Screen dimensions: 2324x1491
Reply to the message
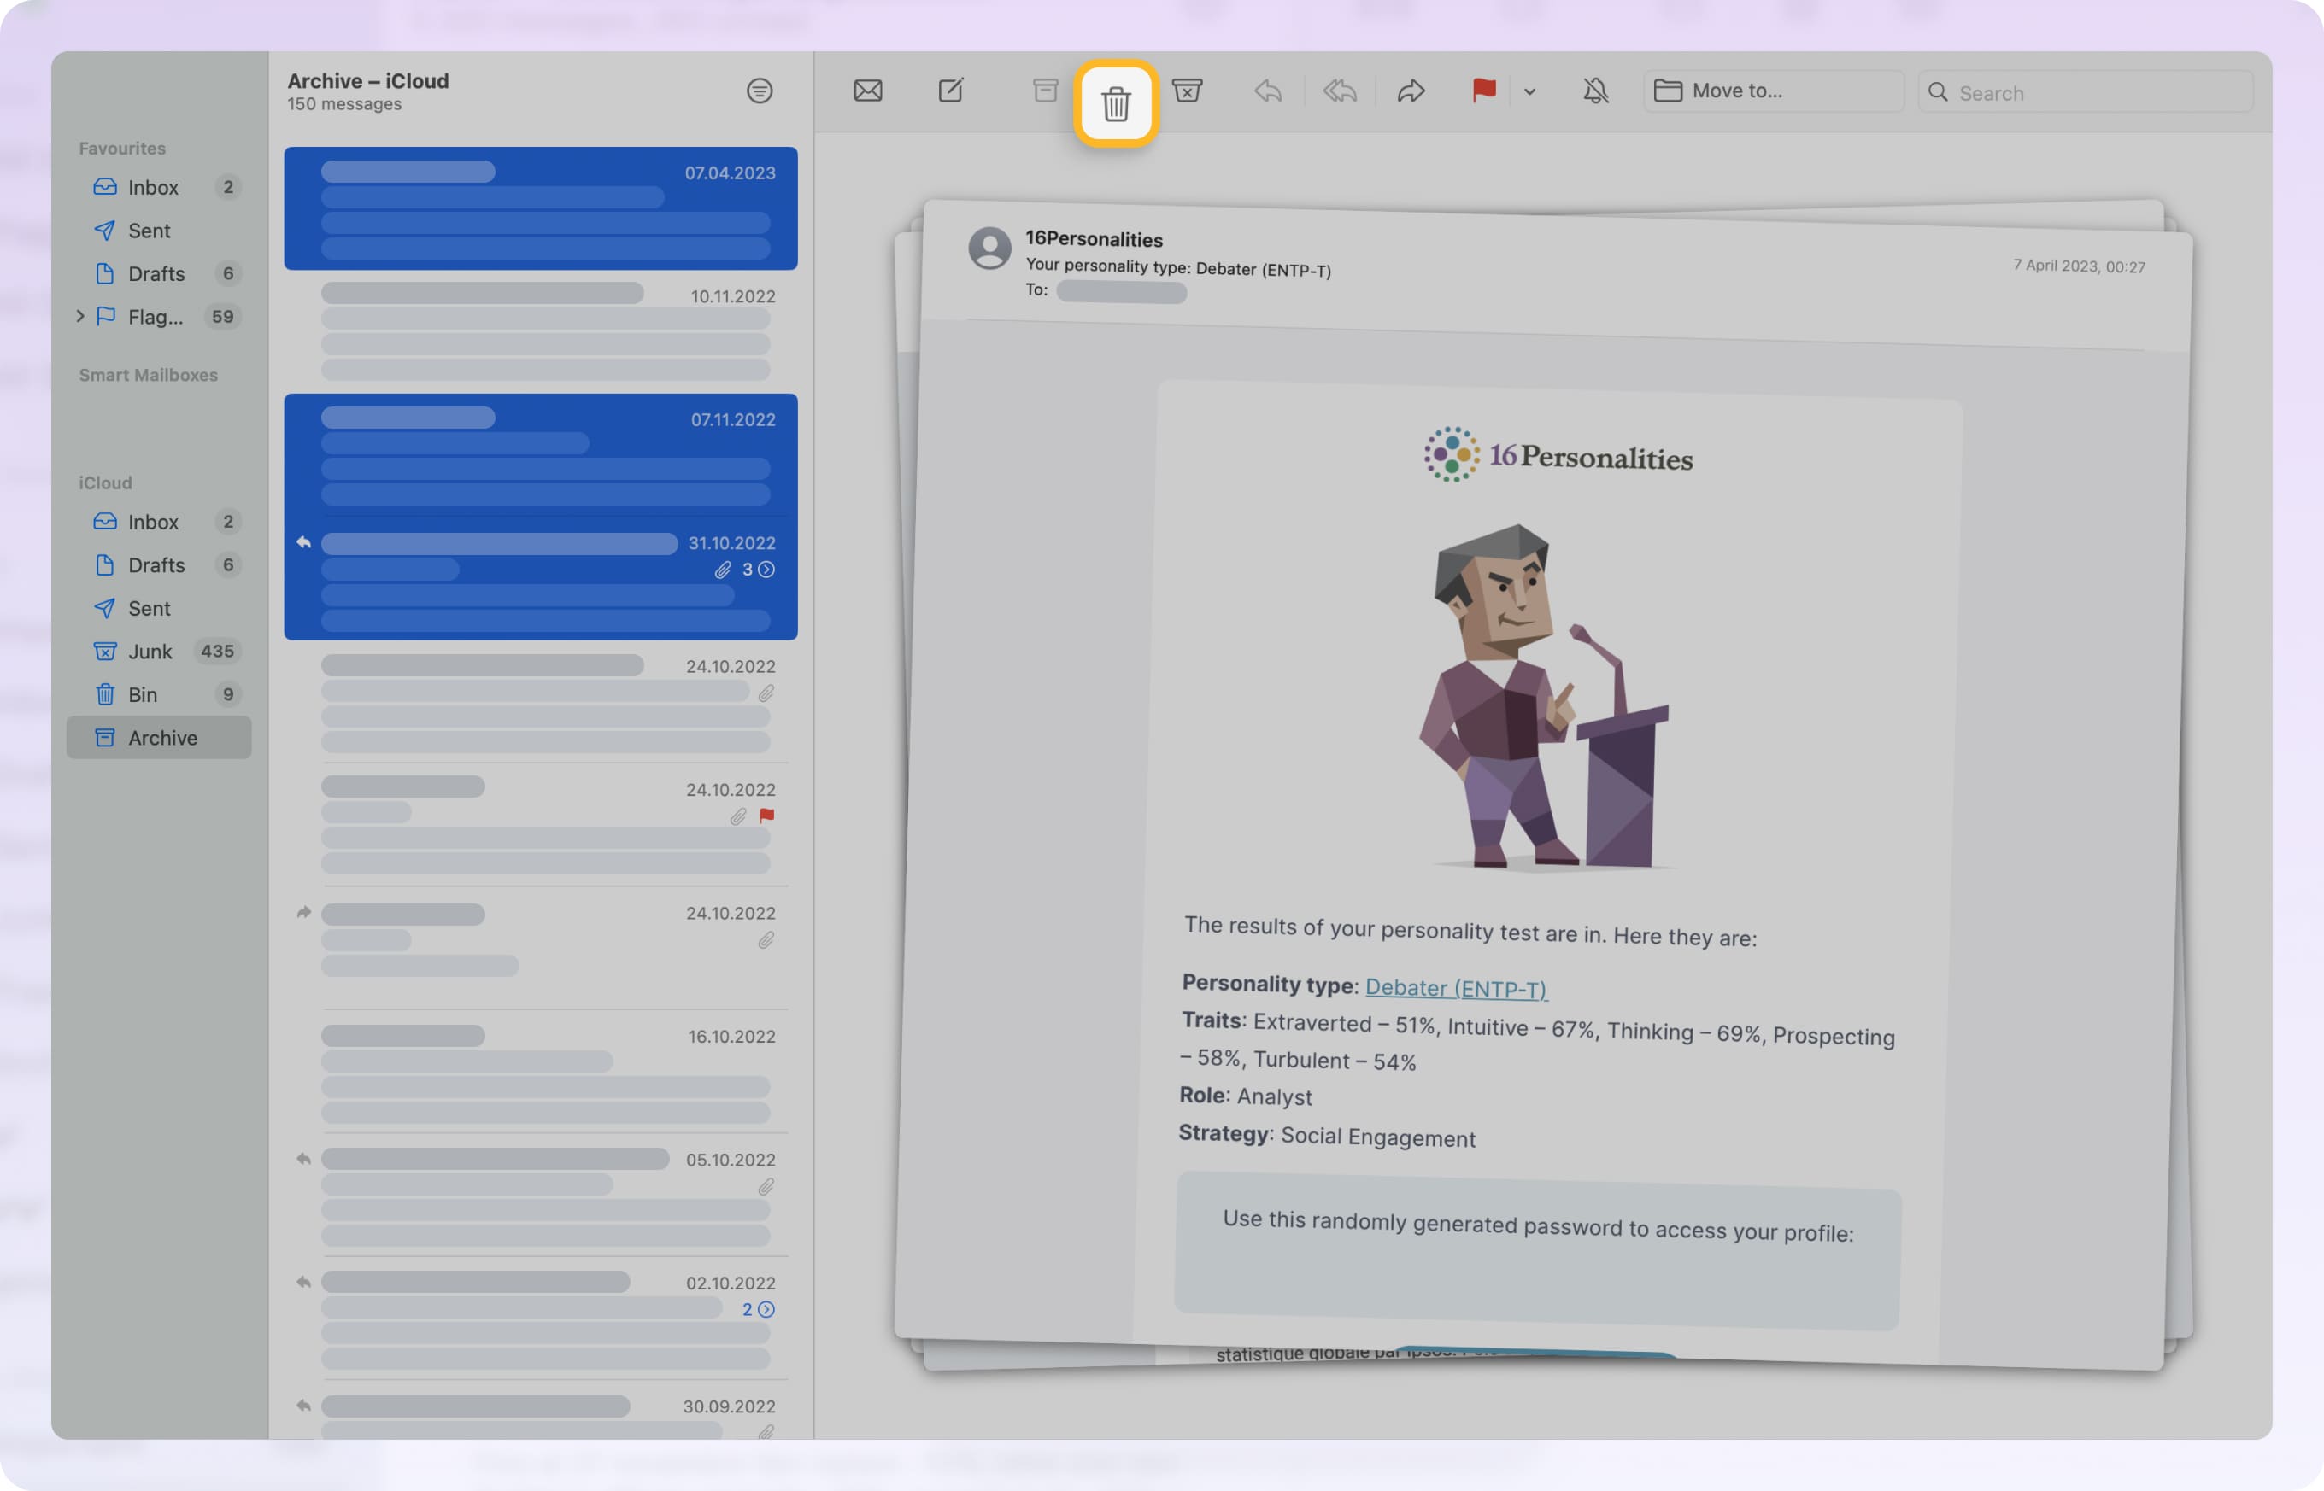tap(1268, 91)
